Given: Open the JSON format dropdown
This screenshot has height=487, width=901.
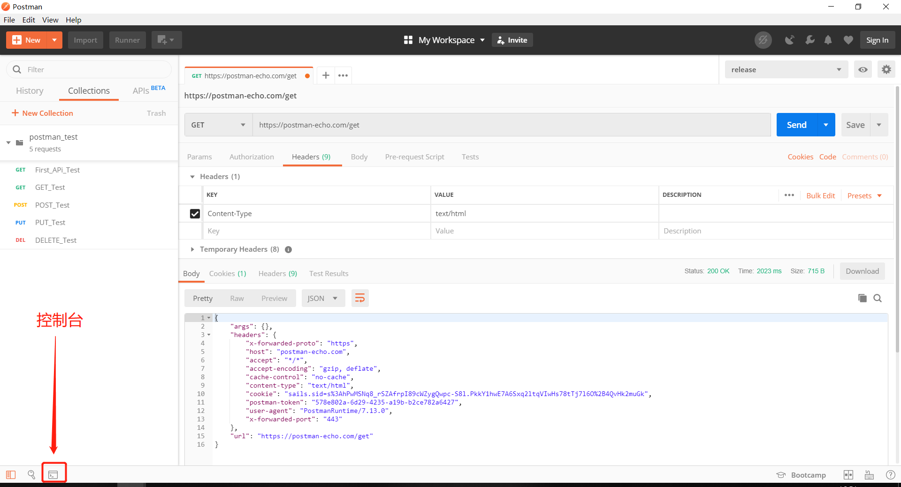Looking at the screenshot, I should click(x=323, y=298).
